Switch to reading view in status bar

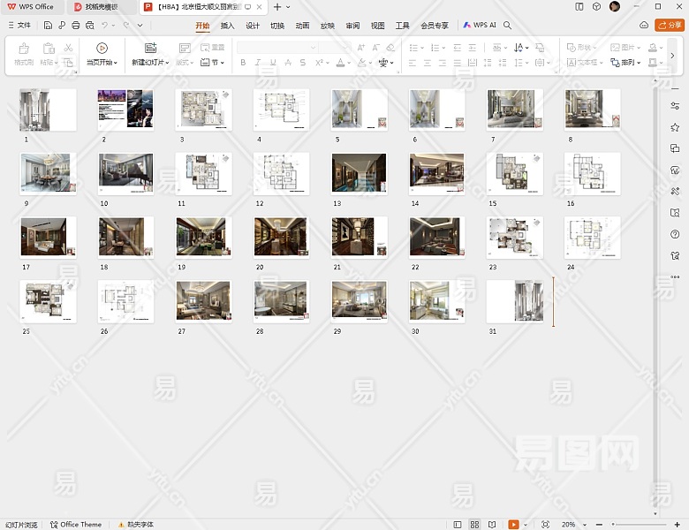(x=492, y=525)
